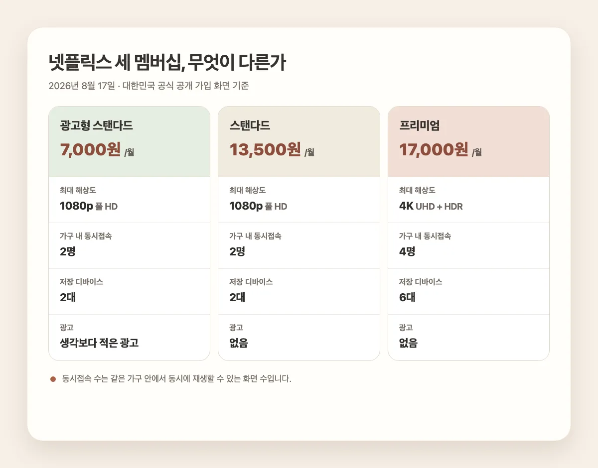
Task: Click 생각보다 적은 광고 value
Action: pyautogui.click(x=99, y=343)
